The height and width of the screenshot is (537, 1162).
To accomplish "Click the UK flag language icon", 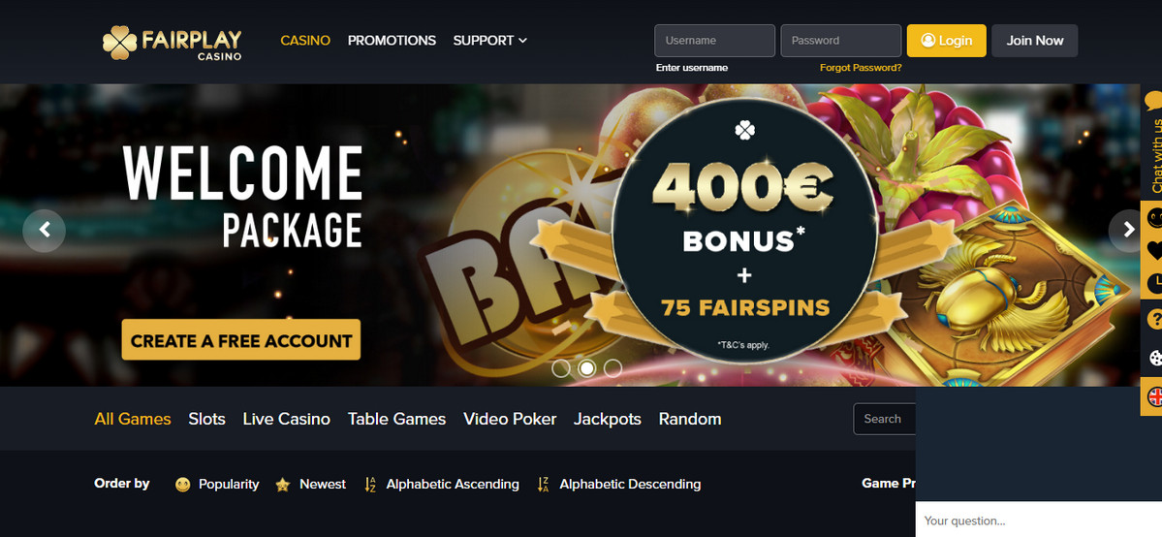I will [1153, 396].
